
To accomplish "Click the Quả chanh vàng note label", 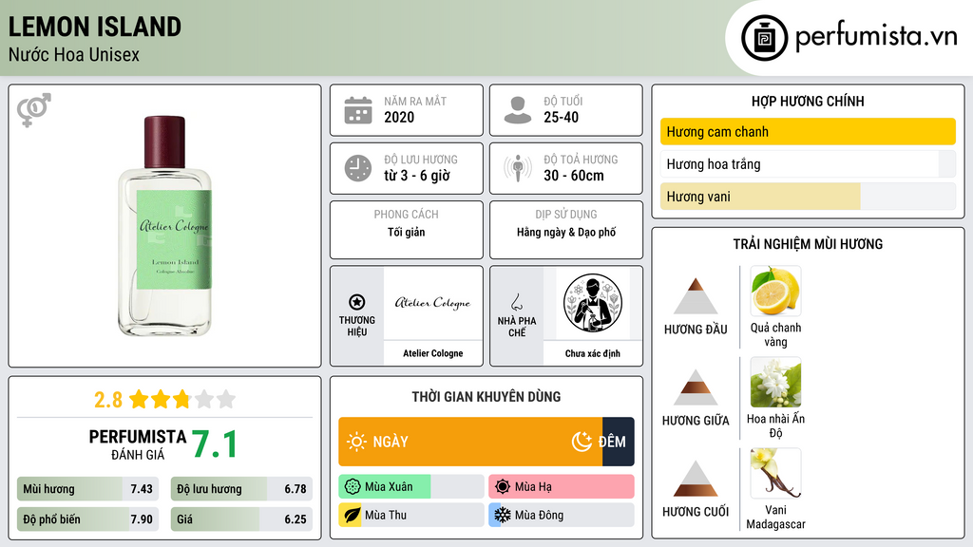I will point(775,334).
